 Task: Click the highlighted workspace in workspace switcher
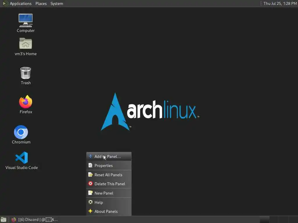tap(264, 220)
